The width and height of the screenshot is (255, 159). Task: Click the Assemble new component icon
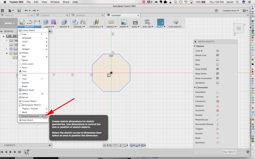tap(75, 22)
